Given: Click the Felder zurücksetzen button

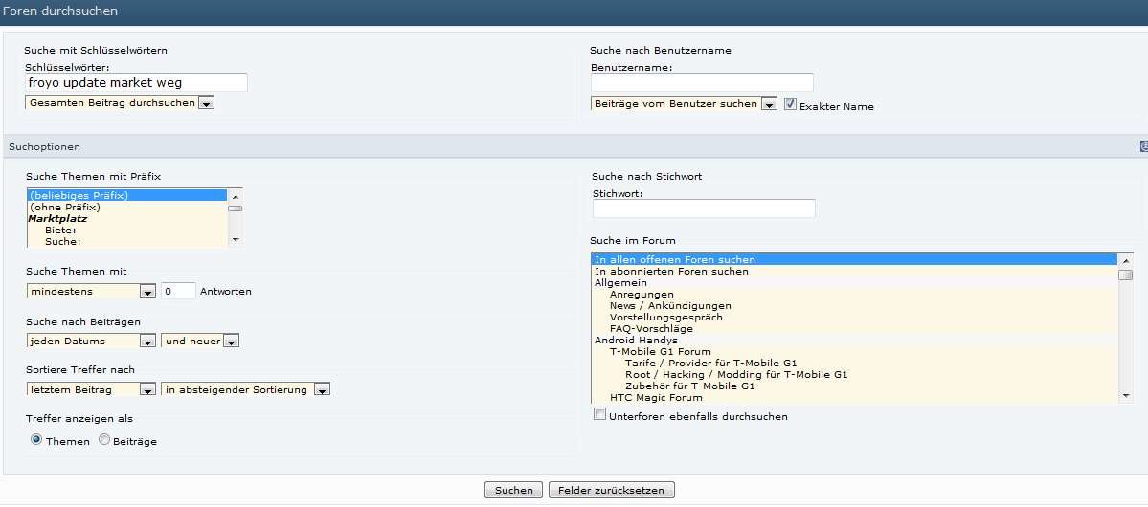Looking at the screenshot, I should pyautogui.click(x=611, y=490).
